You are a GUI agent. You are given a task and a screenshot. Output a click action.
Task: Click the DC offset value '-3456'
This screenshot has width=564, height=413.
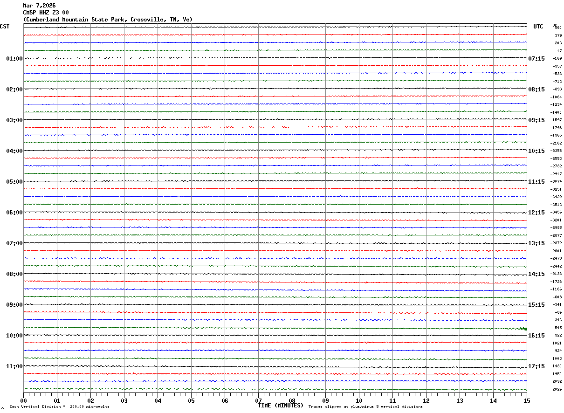coord(556,212)
